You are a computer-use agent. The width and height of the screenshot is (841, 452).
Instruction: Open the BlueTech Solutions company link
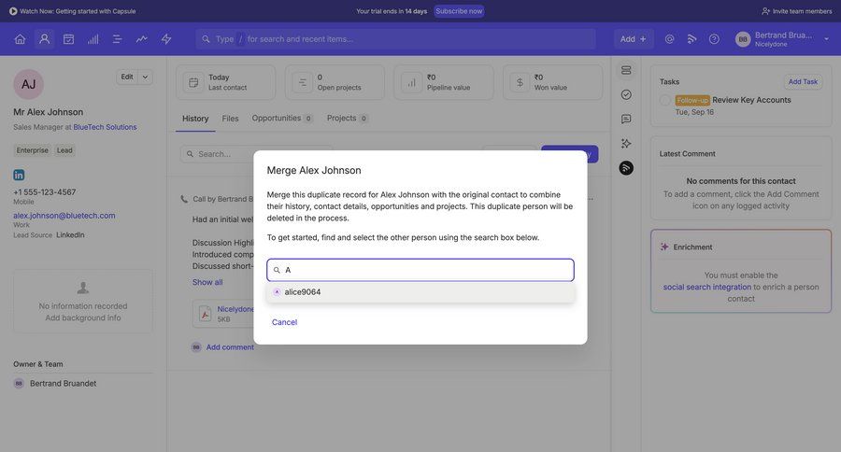[105, 127]
